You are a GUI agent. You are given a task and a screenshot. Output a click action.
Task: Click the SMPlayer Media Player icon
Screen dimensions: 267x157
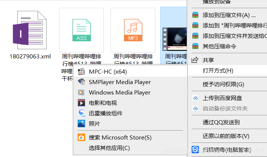[x=81, y=82]
